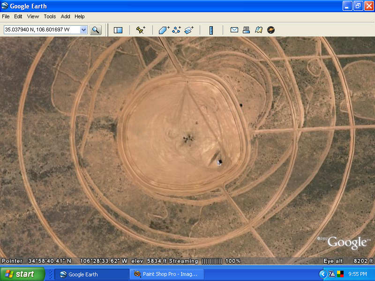Open the ruler measuring tool
This screenshot has height=281, width=375.
(211, 30)
